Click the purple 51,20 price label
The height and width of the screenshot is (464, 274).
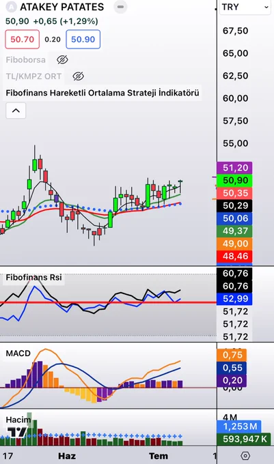tap(234, 168)
